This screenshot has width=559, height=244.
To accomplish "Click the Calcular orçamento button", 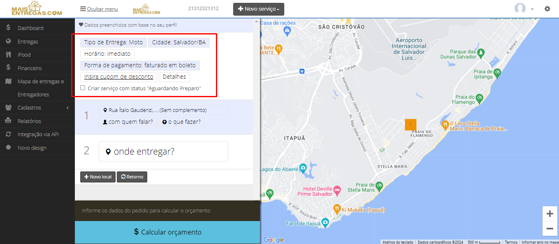I will [x=167, y=232].
